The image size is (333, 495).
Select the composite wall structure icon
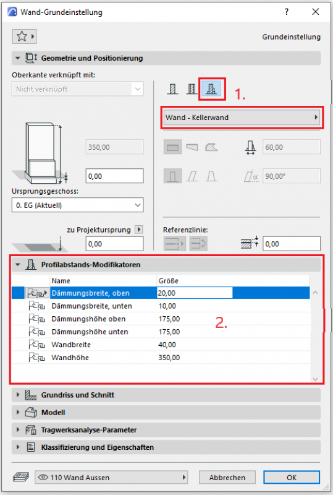(x=192, y=89)
